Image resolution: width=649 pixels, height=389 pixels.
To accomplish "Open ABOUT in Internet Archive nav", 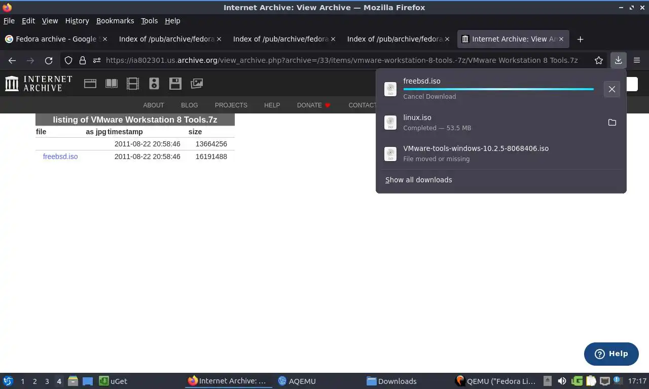I will click(x=154, y=105).
